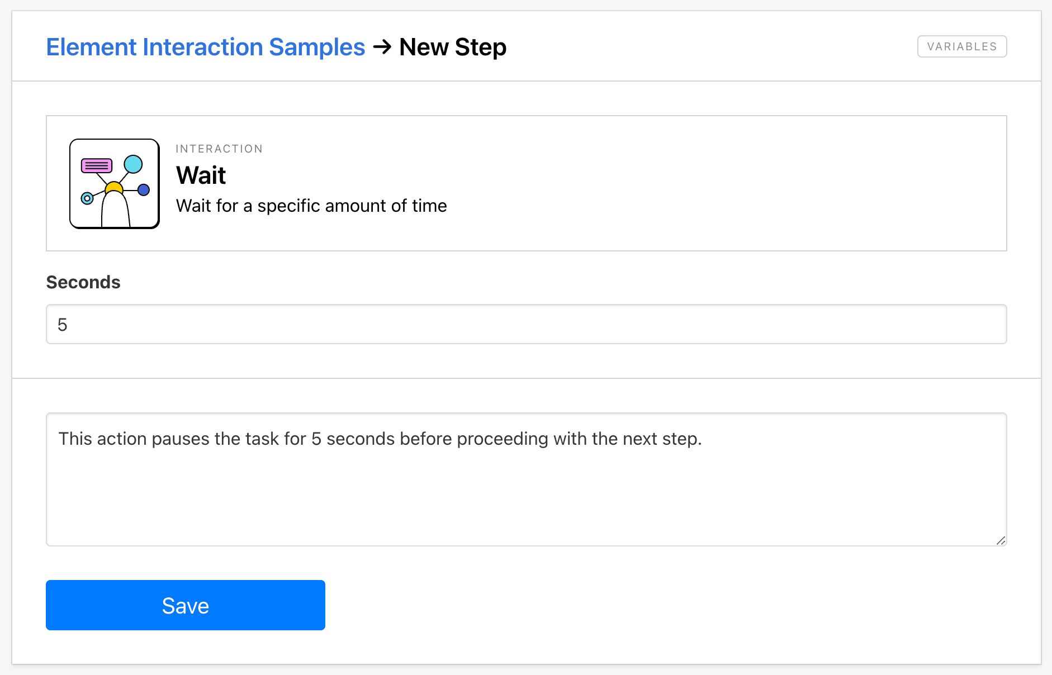Click the pink message bubble in Wait icon
Viewport: 1052px width, 675px height.
point(97,165)
